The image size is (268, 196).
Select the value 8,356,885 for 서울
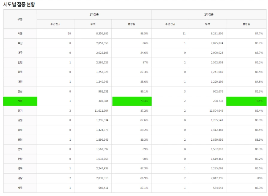(102, 34)
